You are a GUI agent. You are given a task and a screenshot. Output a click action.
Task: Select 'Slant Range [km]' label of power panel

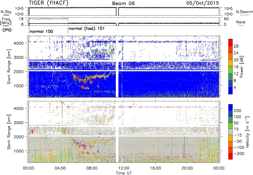pyautogui.click(x=9, y=67)
